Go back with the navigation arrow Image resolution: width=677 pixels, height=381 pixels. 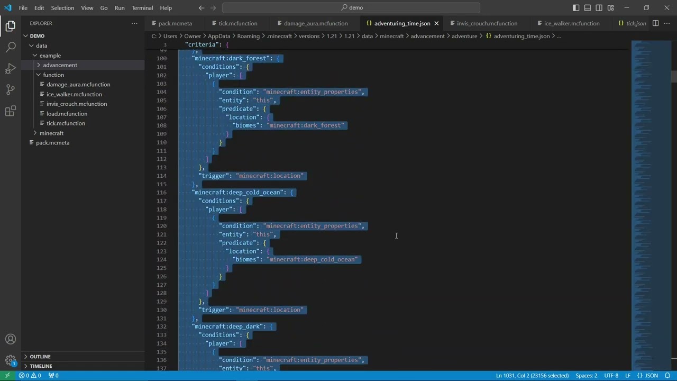point(202,8)
